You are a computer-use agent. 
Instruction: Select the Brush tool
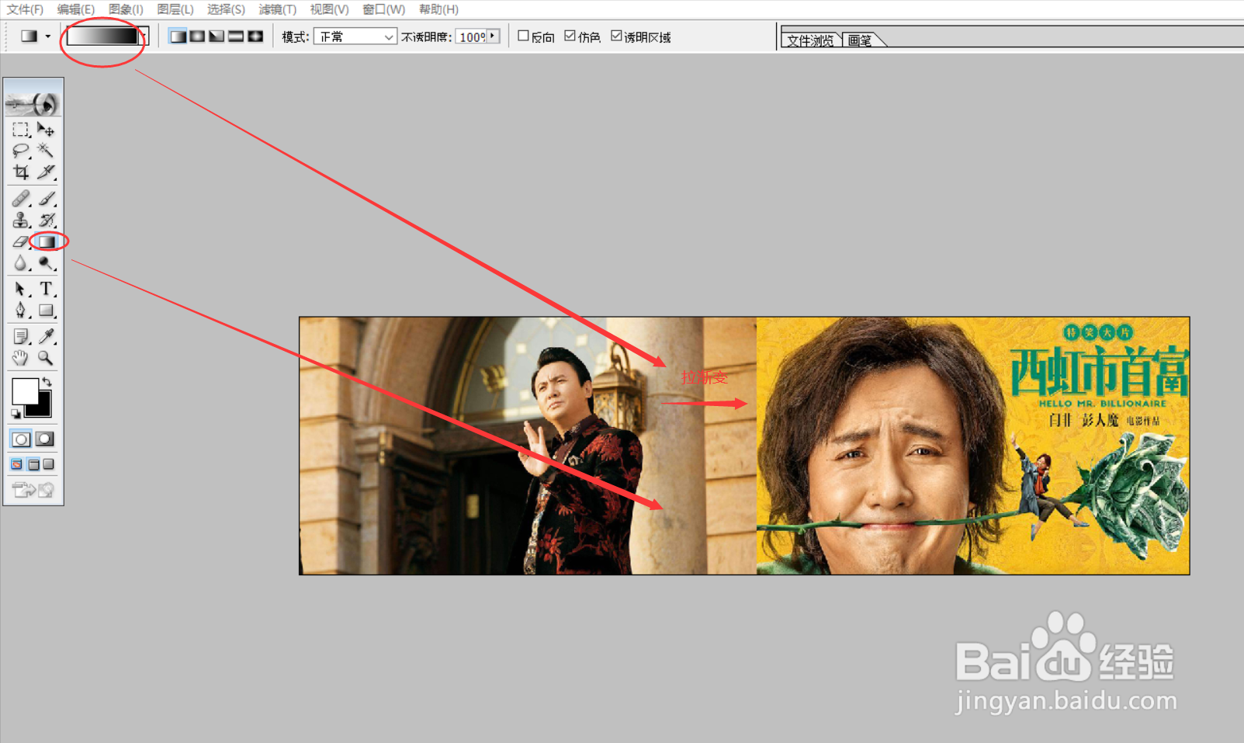(x=46, y=199)
